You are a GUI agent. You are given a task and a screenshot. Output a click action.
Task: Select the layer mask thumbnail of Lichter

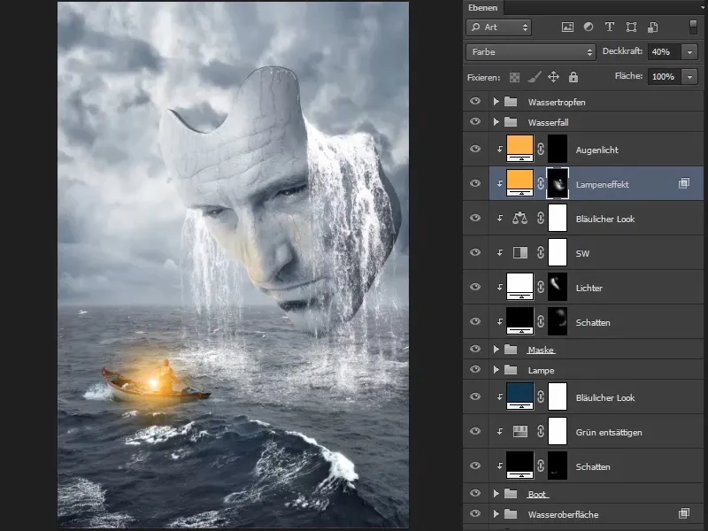pyautogui.click(x=558, y=286)
